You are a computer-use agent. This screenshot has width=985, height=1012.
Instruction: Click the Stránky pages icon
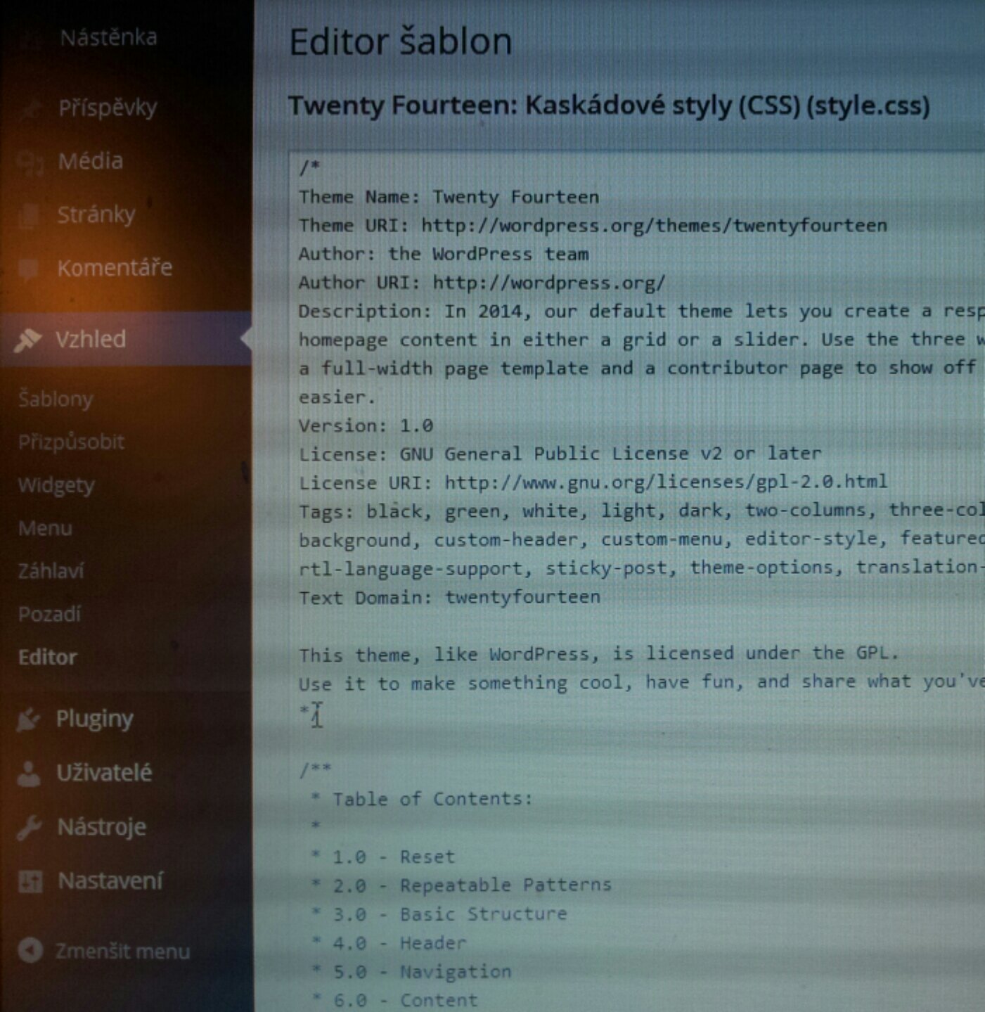[x=29, y=215]
